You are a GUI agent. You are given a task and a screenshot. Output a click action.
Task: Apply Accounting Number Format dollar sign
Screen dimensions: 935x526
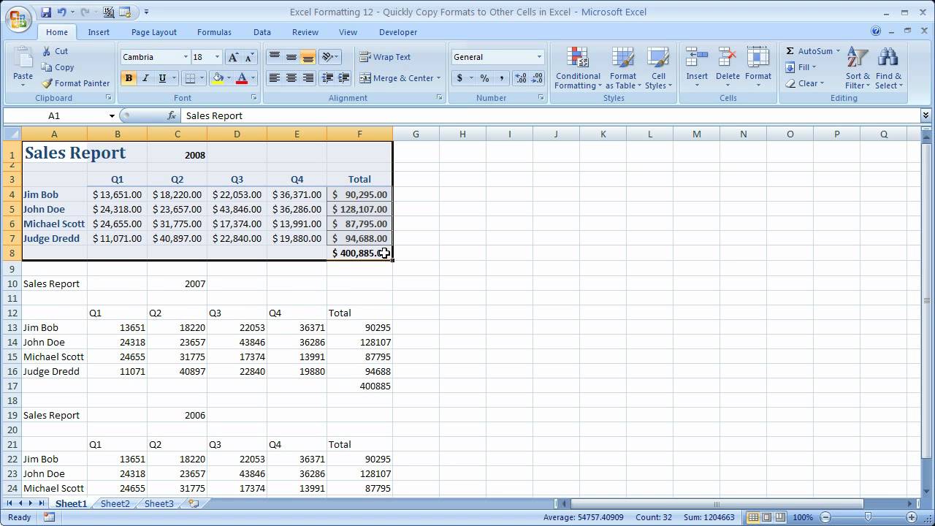click(x=459, y=78)
